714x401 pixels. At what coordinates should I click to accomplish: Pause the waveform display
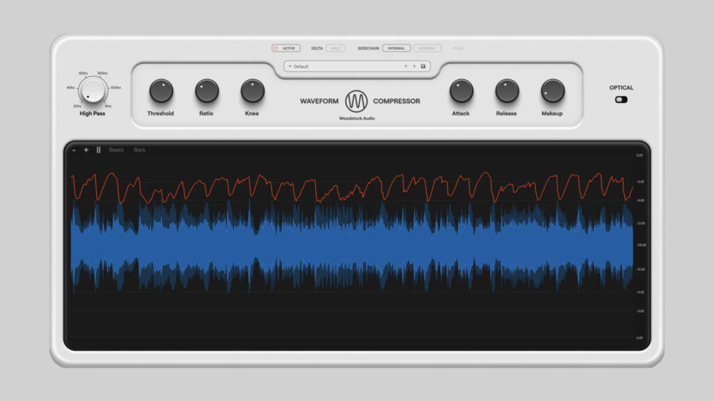97,150
